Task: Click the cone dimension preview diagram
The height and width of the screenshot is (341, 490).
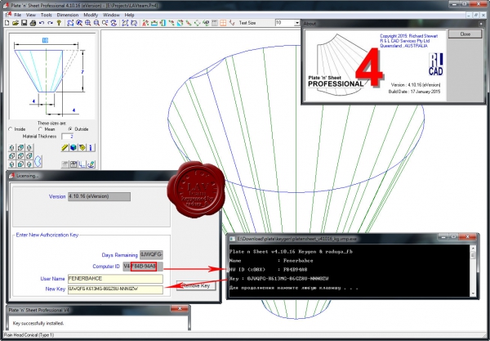Action: click(52, 76)
